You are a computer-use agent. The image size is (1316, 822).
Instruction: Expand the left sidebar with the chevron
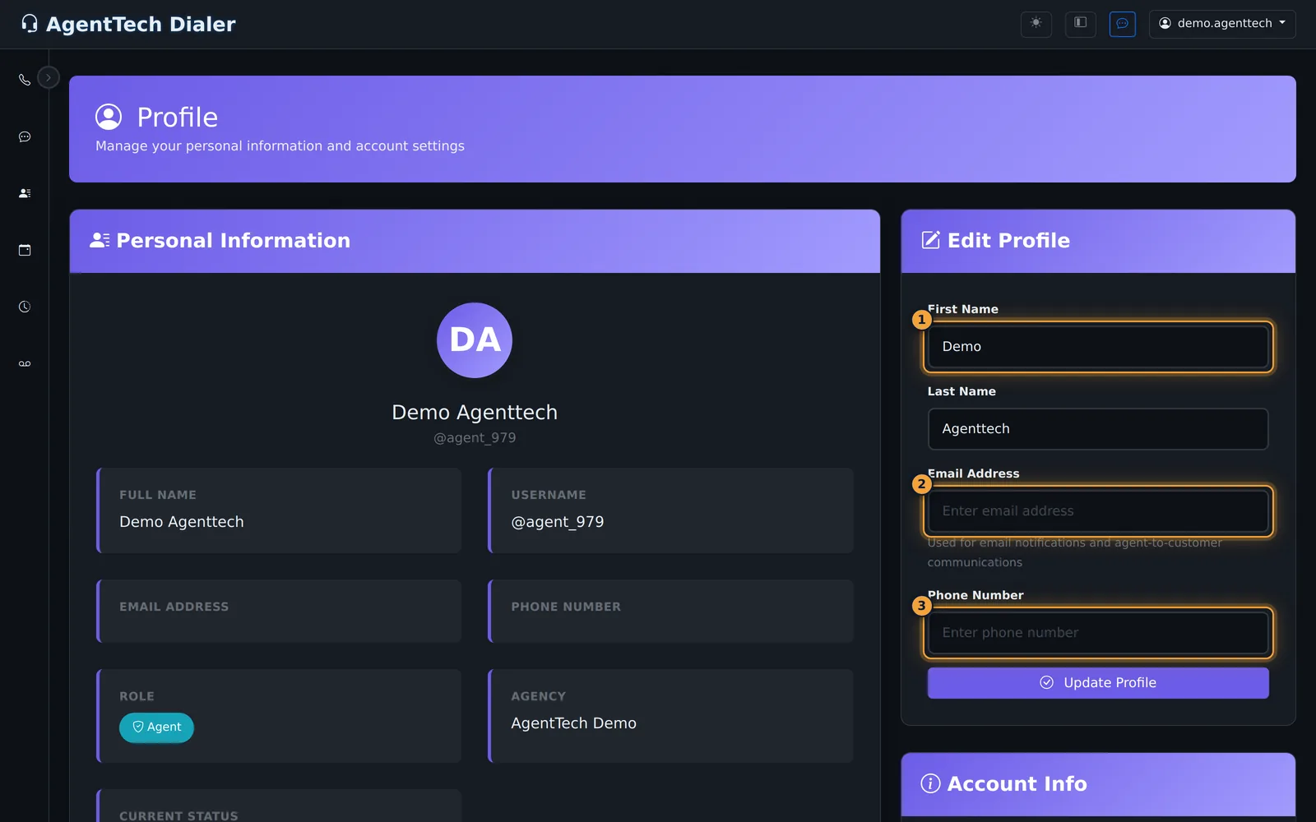49,77
